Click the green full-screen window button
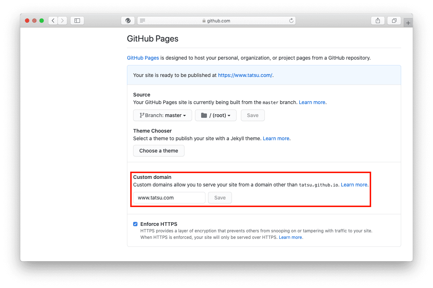 42,21
